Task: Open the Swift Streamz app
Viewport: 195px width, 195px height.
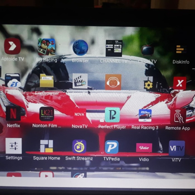Action: (x=79, y=146)
